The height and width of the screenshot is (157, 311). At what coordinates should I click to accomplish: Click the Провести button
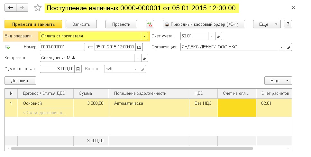pos(121,24)
